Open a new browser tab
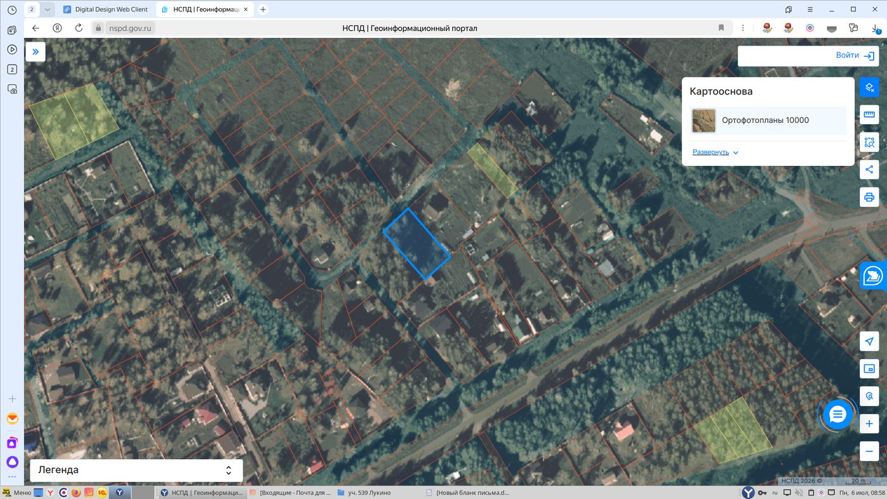887x499 pixels. coord(263,9)
